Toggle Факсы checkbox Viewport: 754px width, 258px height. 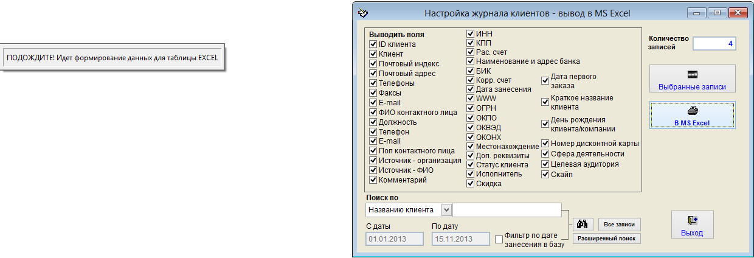373,93
